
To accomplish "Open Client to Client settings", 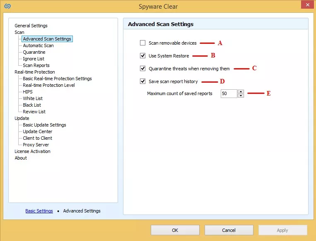I will click(38, 138).
